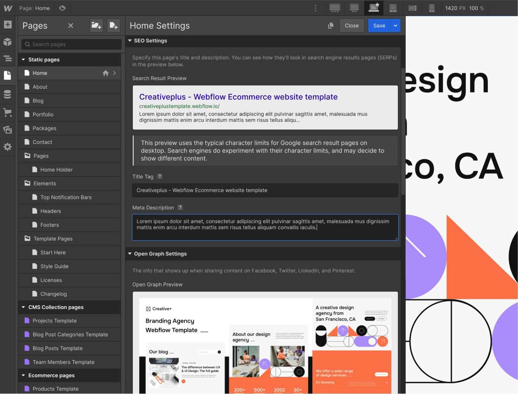Select the largest desktop breakpoint icon

coord(335,8)
